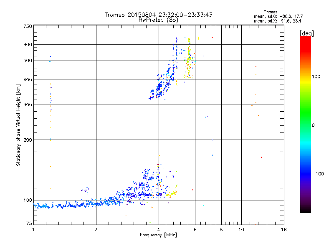Click the y-axis "400" tick label
Image resolution: width=334 pixels, height=250 pixels.
[x=28, y=80]
